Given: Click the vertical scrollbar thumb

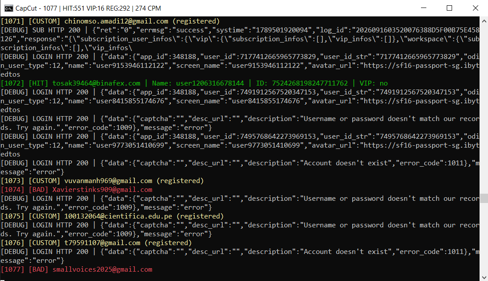Looking at the screenshot, I should point(484,198).
